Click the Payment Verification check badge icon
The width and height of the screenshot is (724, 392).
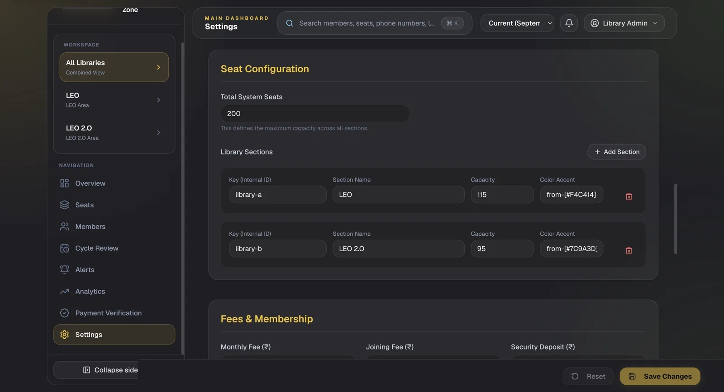tap(64, 313)
